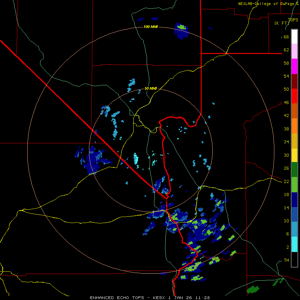Pick the bright orange legend swatch

coord(294,126)
